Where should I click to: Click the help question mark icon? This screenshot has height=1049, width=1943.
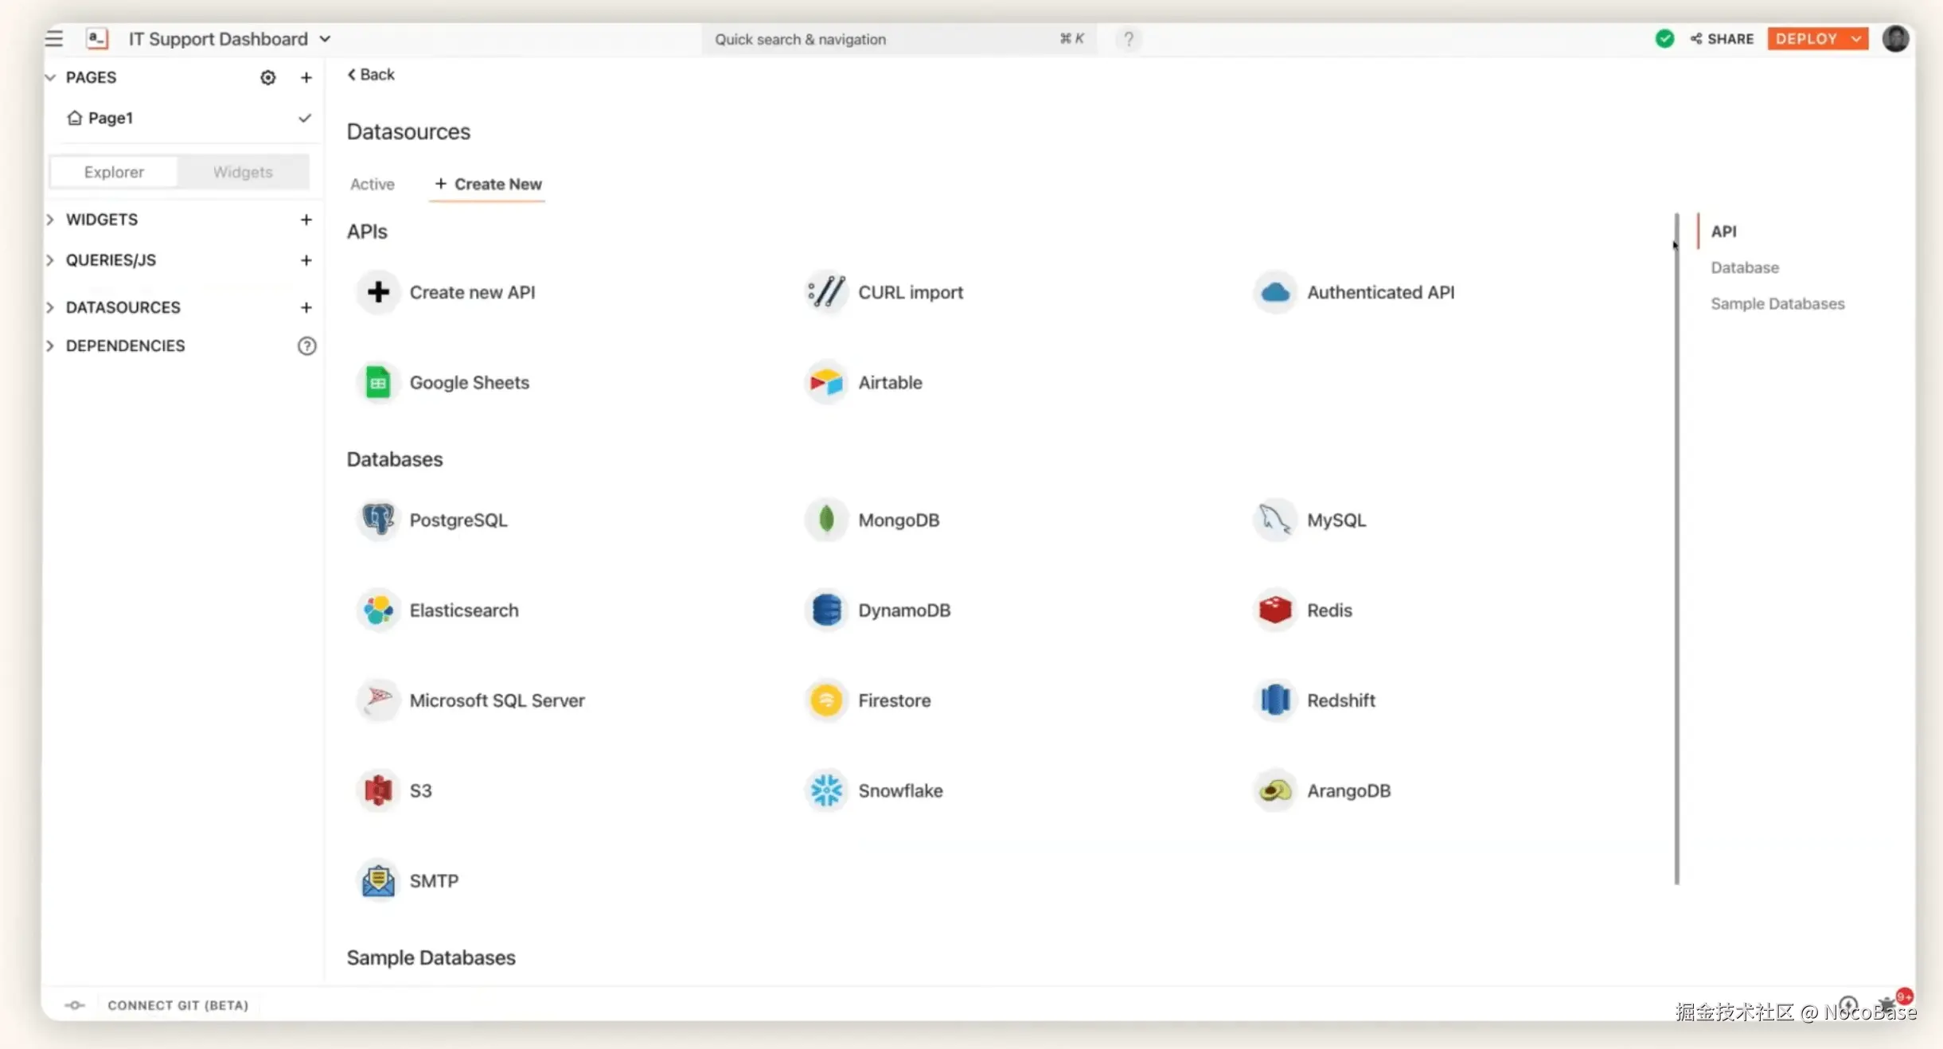1128,39
